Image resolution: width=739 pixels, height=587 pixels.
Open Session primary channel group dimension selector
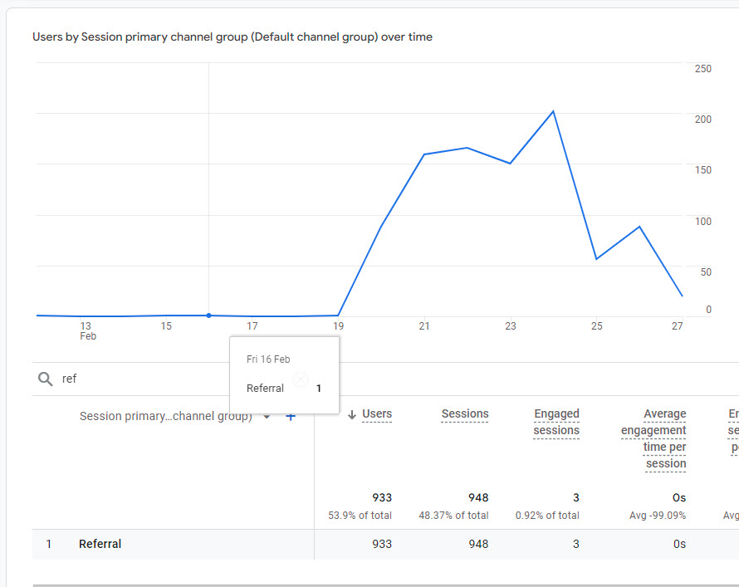166,417
